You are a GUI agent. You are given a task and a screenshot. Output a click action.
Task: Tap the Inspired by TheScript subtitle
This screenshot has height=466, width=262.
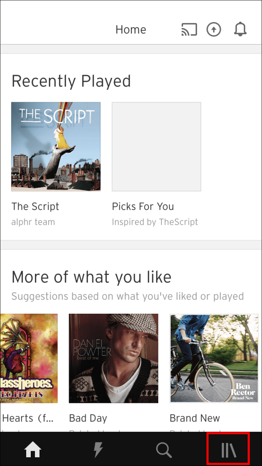155,222
